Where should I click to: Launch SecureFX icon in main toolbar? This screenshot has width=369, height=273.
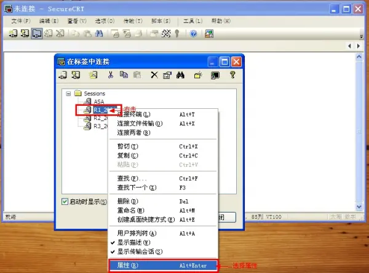(209, 34)
